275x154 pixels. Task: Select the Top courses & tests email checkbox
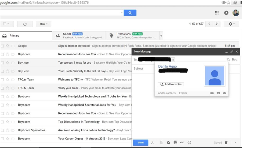pyautogui.click(x=2, y=63)
